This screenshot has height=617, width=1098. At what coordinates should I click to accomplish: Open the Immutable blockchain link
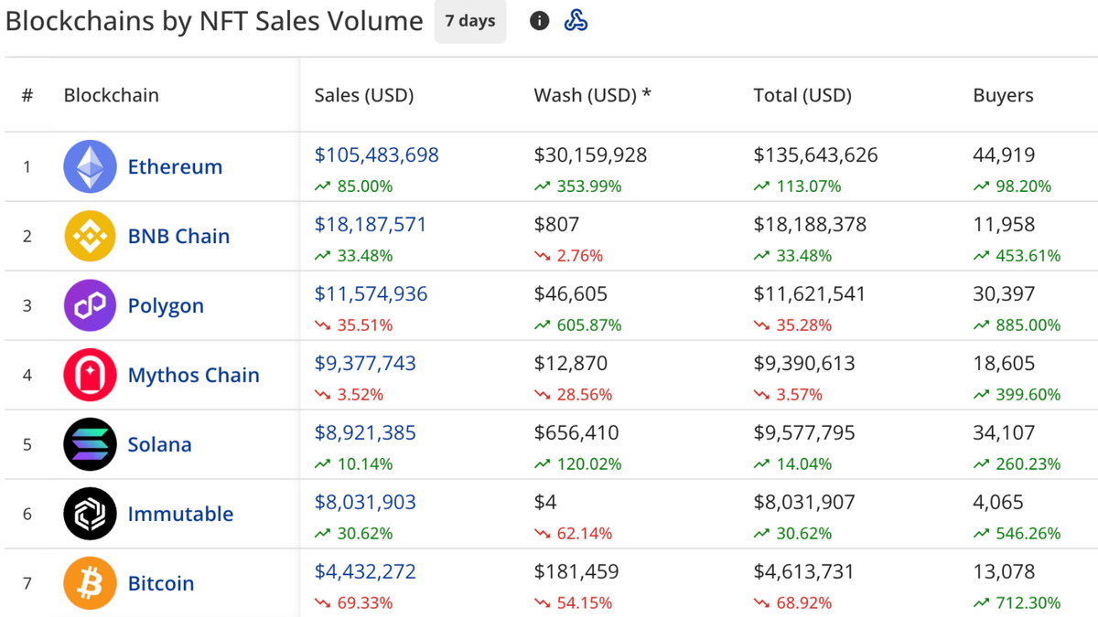click(180, 515)
